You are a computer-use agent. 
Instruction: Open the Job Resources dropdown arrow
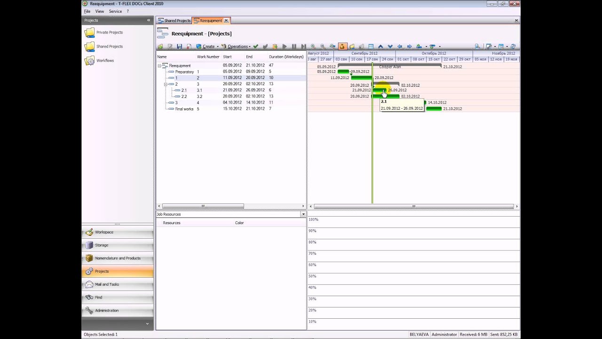pyautogui.click(x=303, y=214)
